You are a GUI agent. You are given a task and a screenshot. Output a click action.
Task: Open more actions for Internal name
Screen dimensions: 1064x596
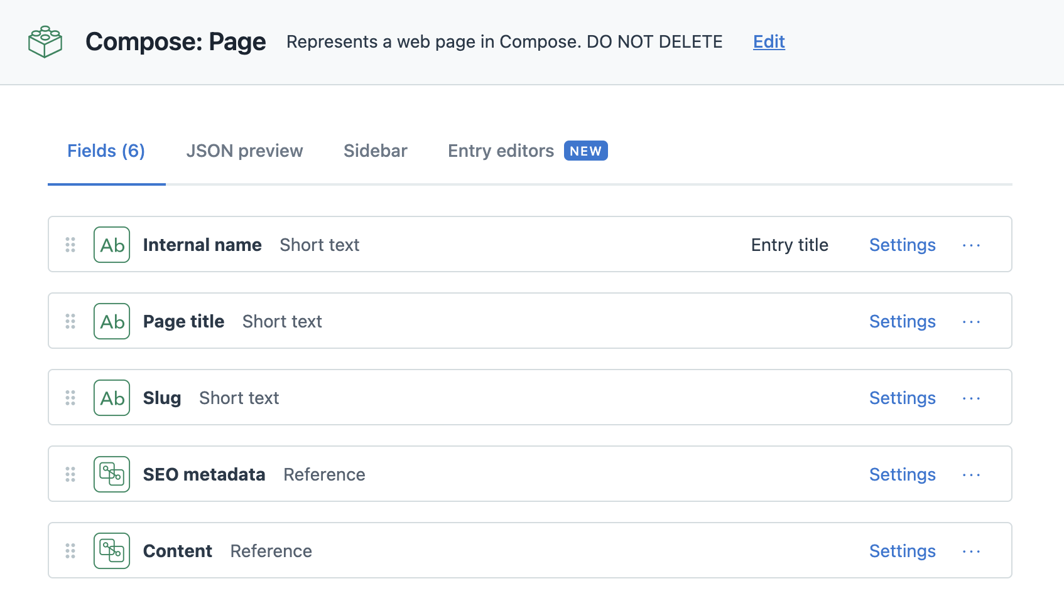point(971,245)
